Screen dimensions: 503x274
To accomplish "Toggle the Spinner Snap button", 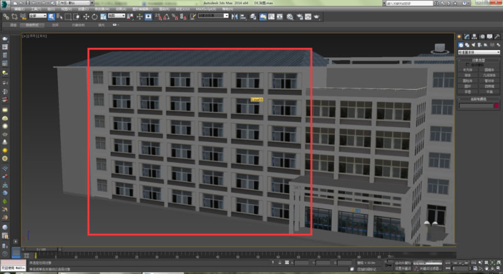I will [x=183, y=17].
